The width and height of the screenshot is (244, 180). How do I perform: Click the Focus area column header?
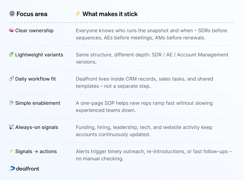(x=32, y=14)
